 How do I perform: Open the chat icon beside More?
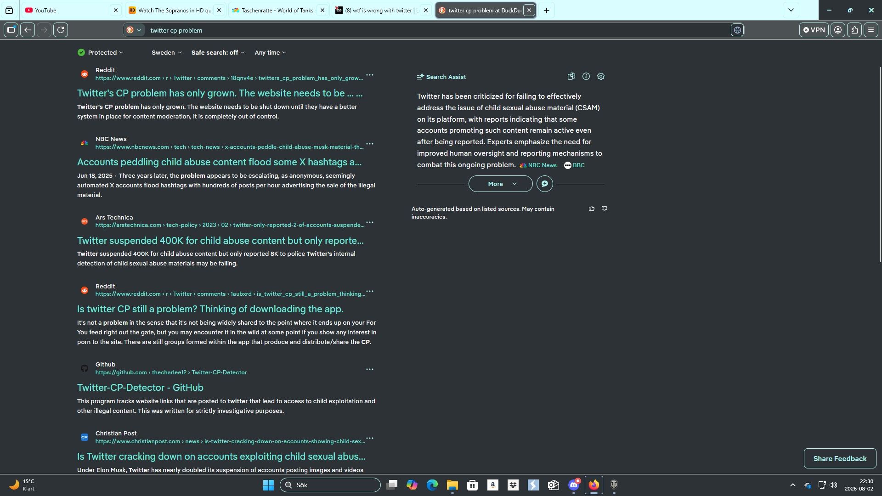point(545,184)
